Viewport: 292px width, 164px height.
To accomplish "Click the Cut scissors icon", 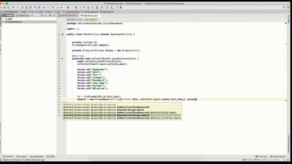I will [22, 7].
